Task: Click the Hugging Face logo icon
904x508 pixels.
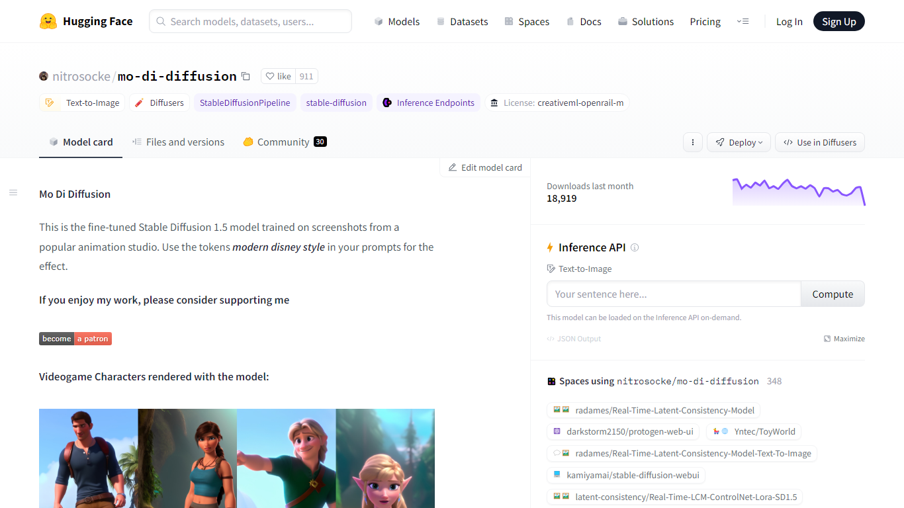Action: click(x=48, y=21)
